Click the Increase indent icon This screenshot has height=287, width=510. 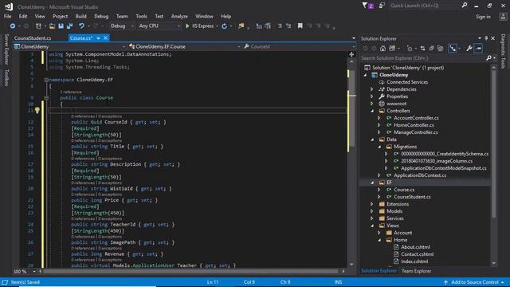(288, 26)
